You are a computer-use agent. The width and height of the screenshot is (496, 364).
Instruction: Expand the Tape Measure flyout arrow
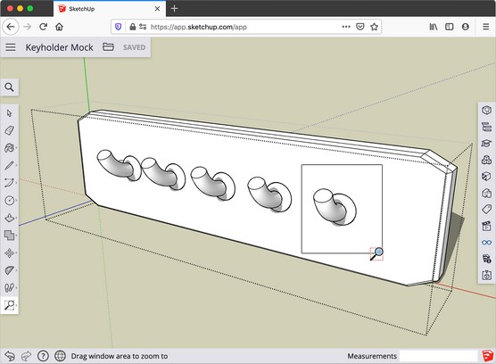pos(16,270)
